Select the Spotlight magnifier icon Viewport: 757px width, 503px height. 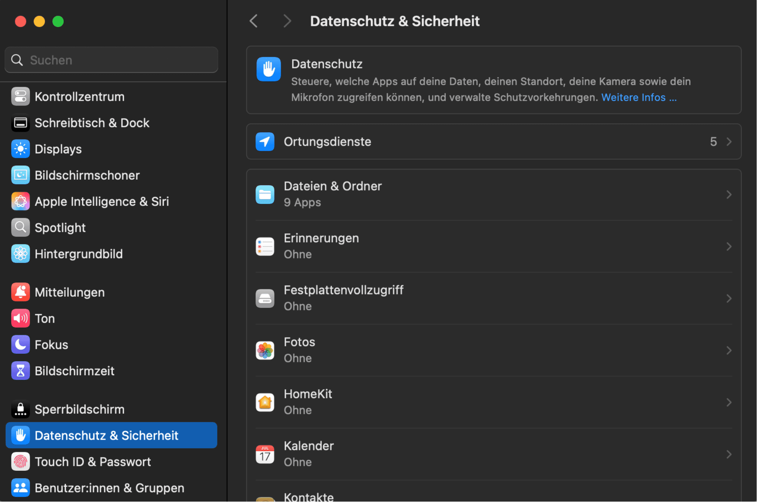[x=20, y=227]
